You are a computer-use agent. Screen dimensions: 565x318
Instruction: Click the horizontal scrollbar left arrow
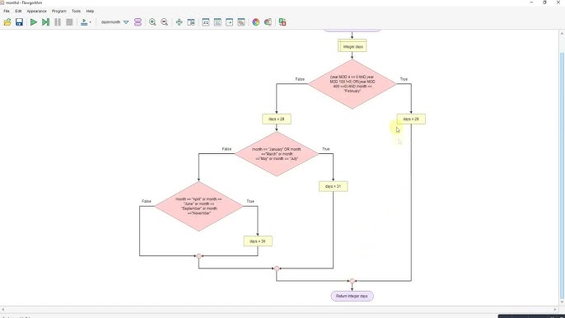tap(3, 309)
